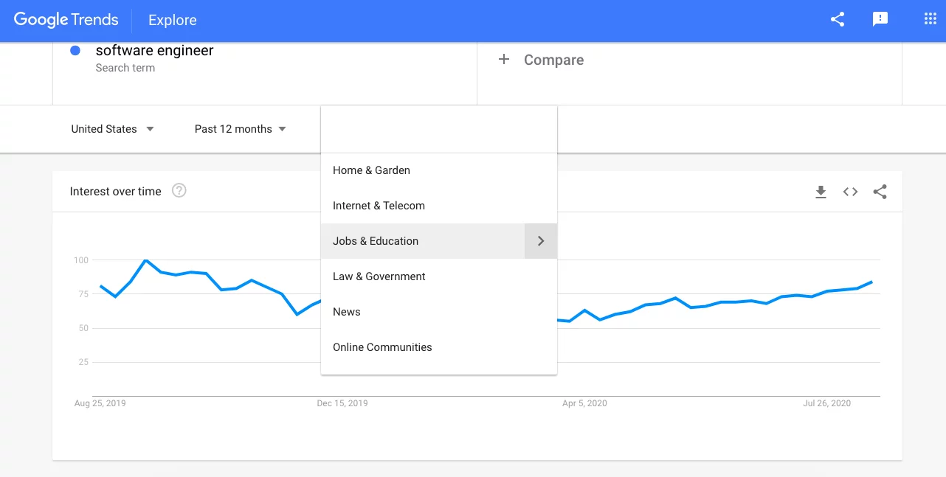Viewport: 946px width, 477px height.
Task: Share the Interest over time chart
Action: (880, 192)
